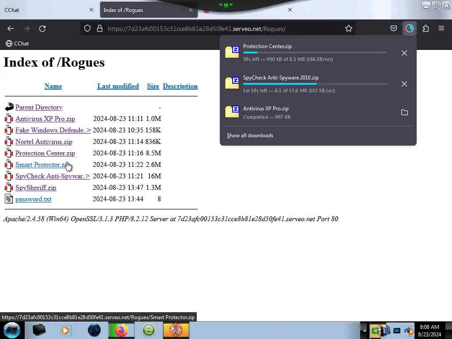Image resolution: width=452 pixels, height=339 pixels.
Task: Click the SpyCheck Anti-Spywar..> listing link
Action: 53,176
